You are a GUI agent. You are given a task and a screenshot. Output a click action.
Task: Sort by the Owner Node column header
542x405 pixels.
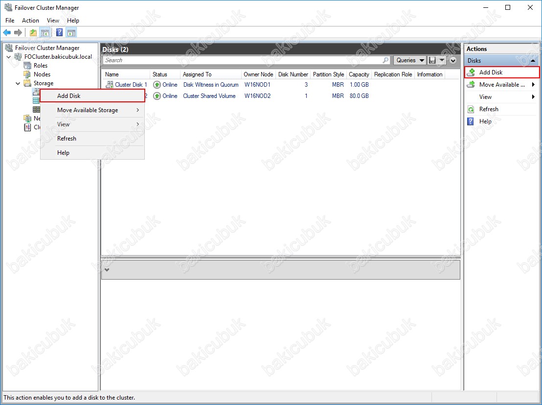coord(259,74)
